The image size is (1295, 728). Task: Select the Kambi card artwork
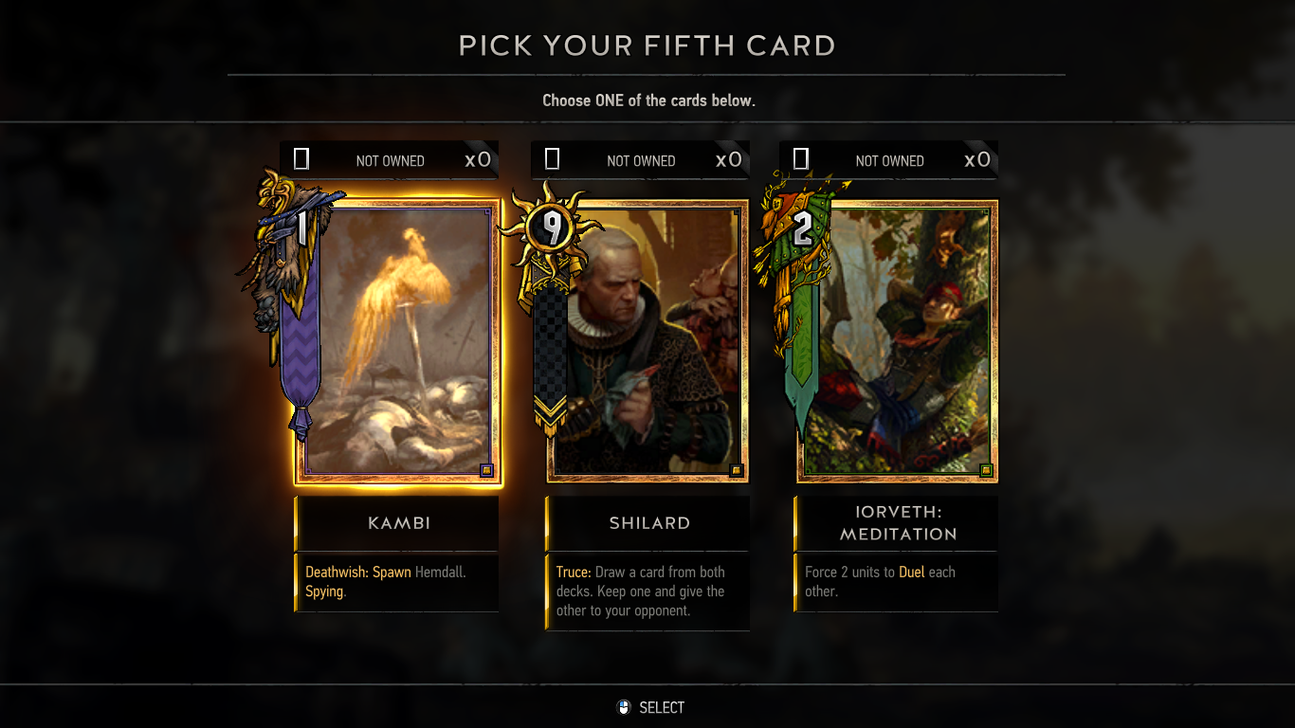point(399,341)
